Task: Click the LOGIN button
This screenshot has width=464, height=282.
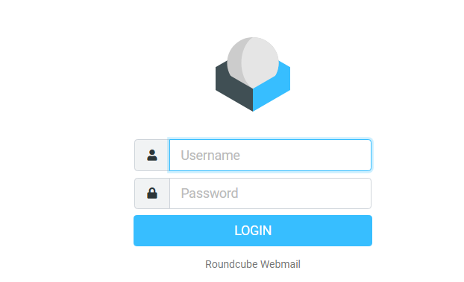Action: pyautogui.click(x=253, y=231)
